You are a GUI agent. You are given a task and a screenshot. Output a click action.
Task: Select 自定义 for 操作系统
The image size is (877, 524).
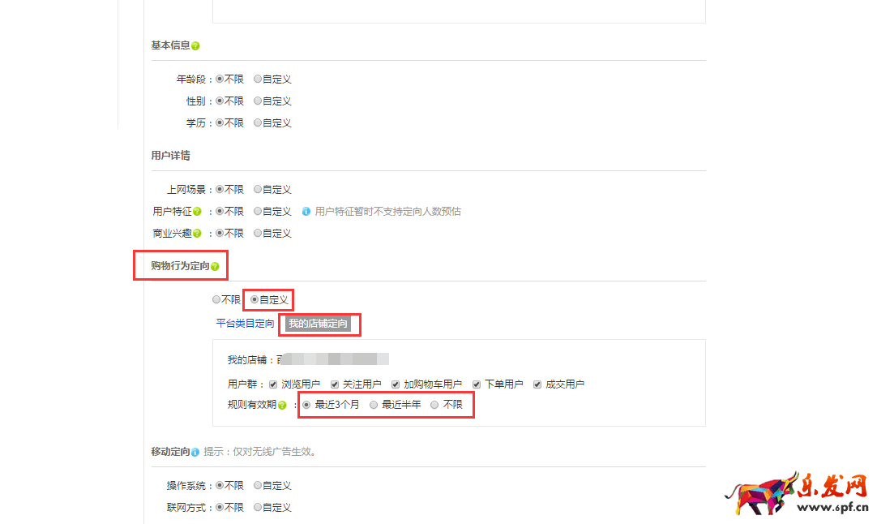258,486
